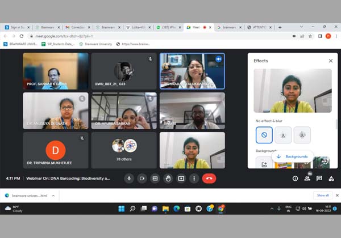Click the Present now icon

tap(181, 178)
